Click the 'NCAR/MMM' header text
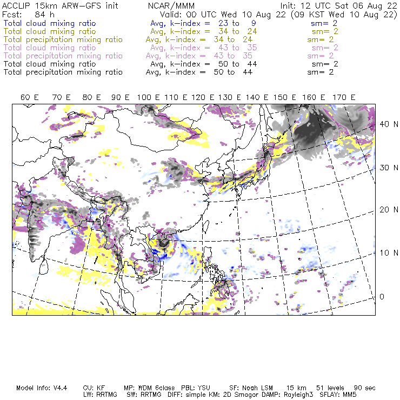The image size is (400, 400). tap(171, 5)
